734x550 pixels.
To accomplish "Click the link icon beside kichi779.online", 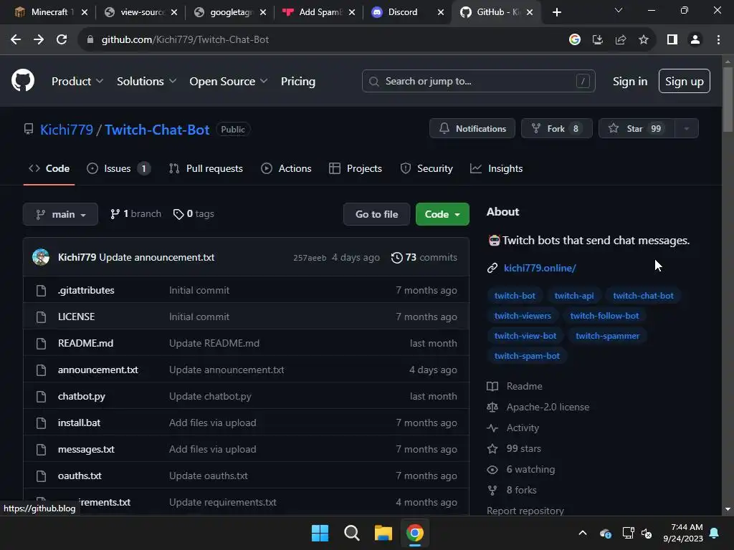I will tap(492, 268).
